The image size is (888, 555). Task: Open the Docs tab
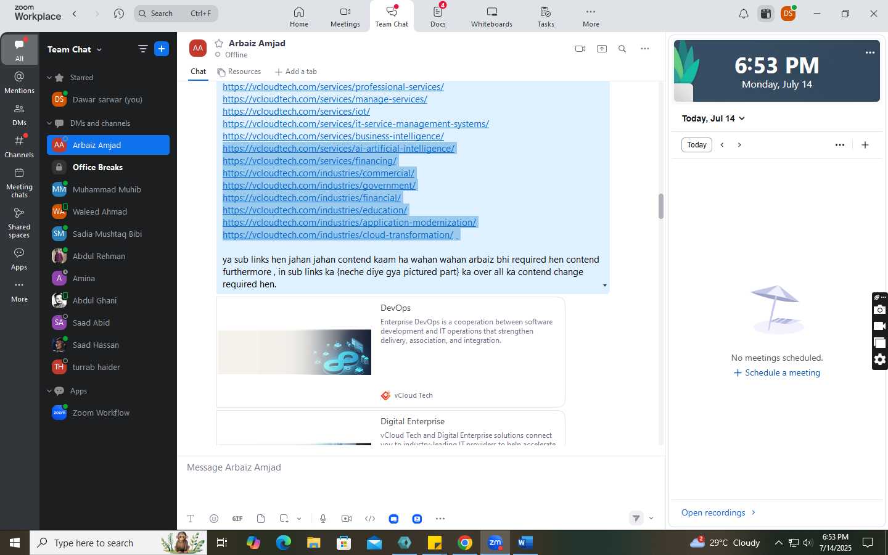(x=438, y=17)
